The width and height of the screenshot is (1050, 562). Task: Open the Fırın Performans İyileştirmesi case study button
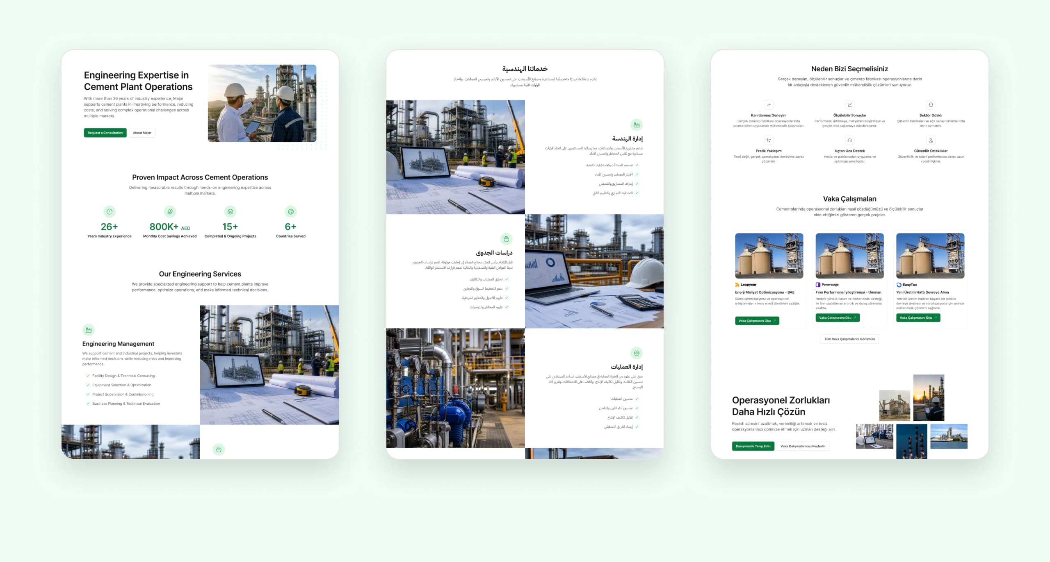(838, 318)
